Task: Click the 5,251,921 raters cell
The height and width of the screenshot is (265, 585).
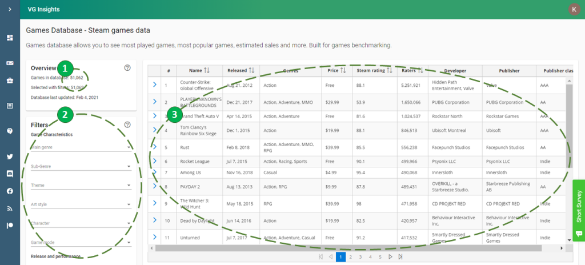Action: coord(411,85)
